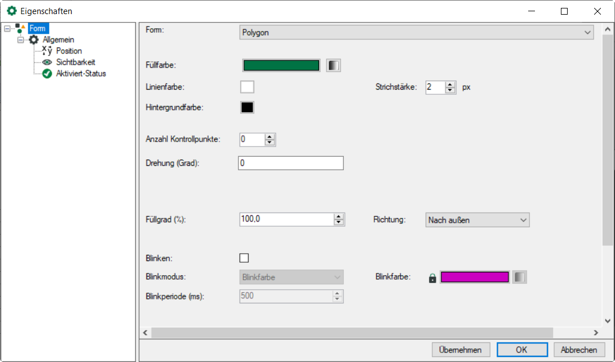Pick the black Hintergrundfarbe color swatch
The image size is (615, 362).
(247, 108)
